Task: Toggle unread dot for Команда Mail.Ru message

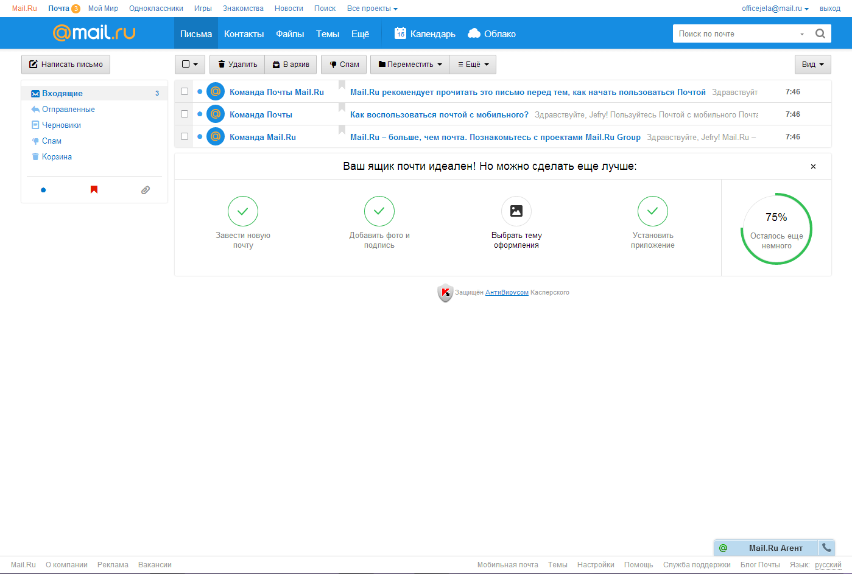Action: [200, 137]
